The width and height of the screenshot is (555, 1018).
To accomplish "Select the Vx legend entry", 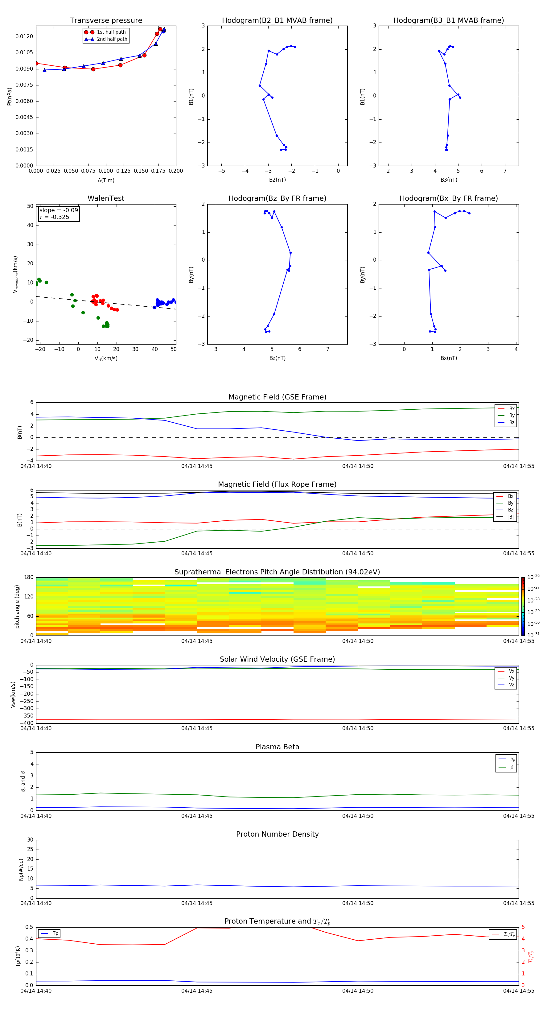I will [506, 671].
